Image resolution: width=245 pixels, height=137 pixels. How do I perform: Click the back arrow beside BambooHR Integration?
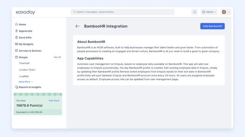pyautogui.click(x=77, y=26)
